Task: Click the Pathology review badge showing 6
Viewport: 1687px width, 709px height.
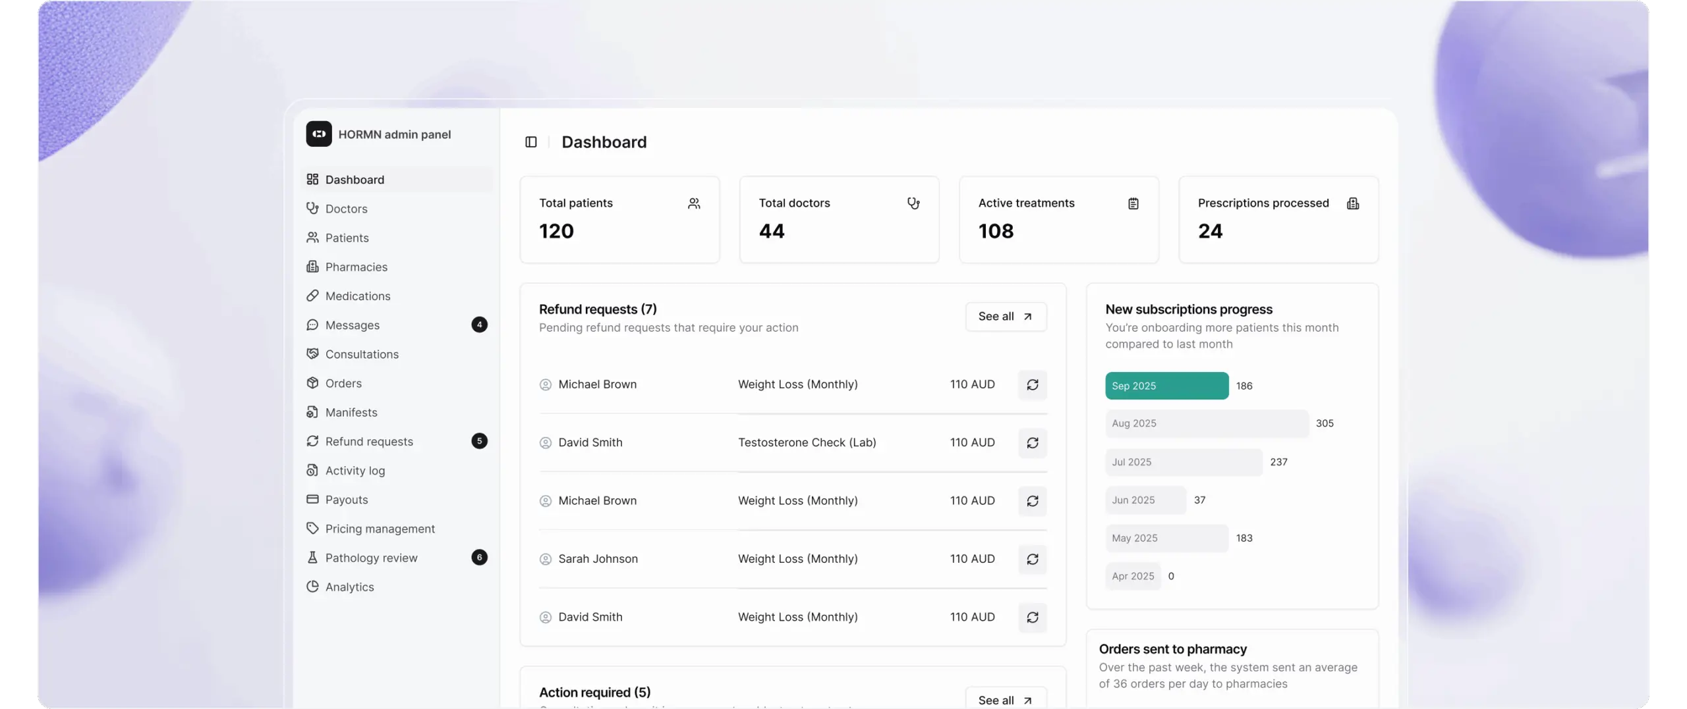Action: 479,558
